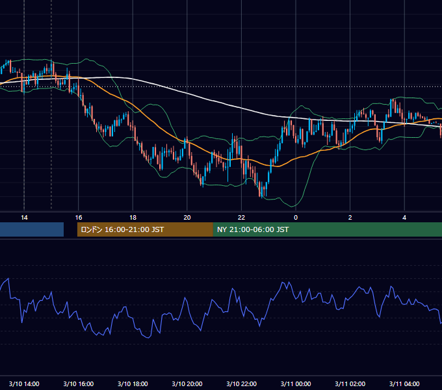This screenshot has width=442, height=390.
Task: Click the 3/11 00:00 time label
Action: point(296,383)
